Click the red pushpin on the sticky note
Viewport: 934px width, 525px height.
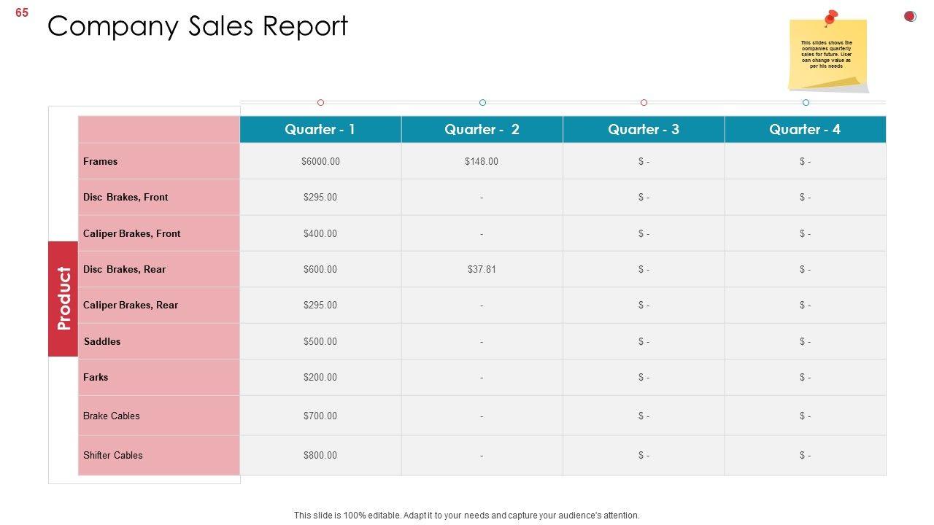click(x=830, y=17)
